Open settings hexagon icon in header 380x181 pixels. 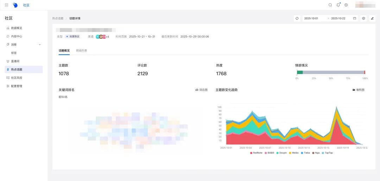tap(346, 5)
